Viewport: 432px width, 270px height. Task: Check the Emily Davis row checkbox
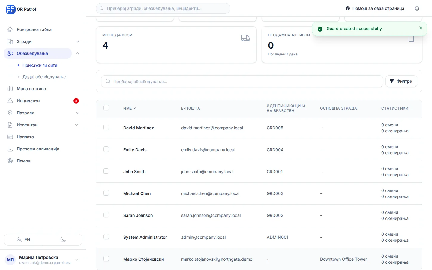[x=106, y=149]
